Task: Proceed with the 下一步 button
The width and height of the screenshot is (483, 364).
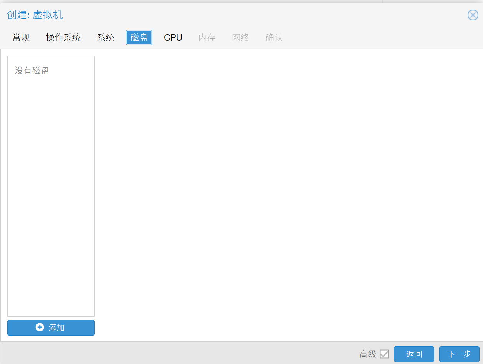Action: click(459, 354)
